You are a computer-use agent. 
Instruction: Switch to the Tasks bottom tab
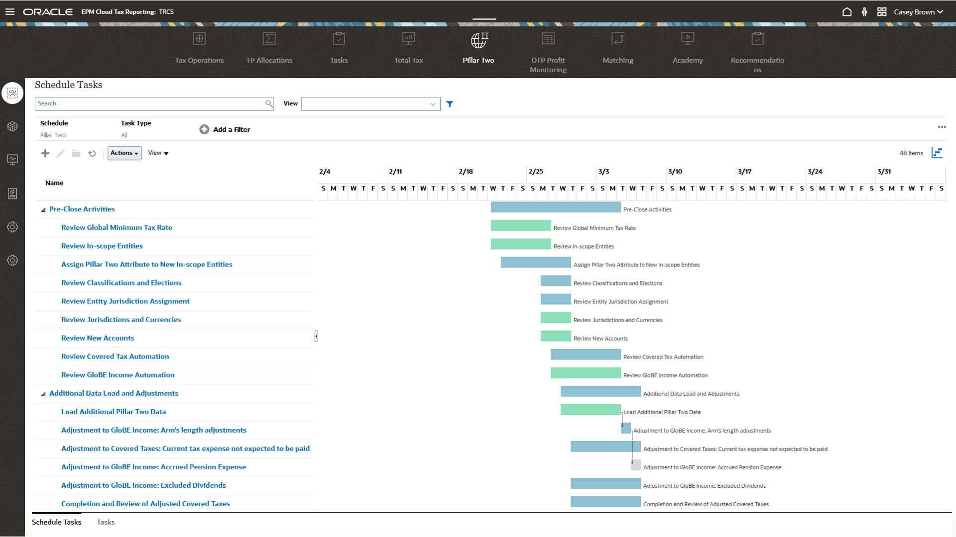click(x=106, y=522)
